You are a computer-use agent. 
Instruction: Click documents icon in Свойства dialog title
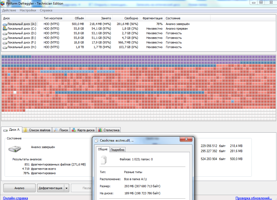coord(96,140)
